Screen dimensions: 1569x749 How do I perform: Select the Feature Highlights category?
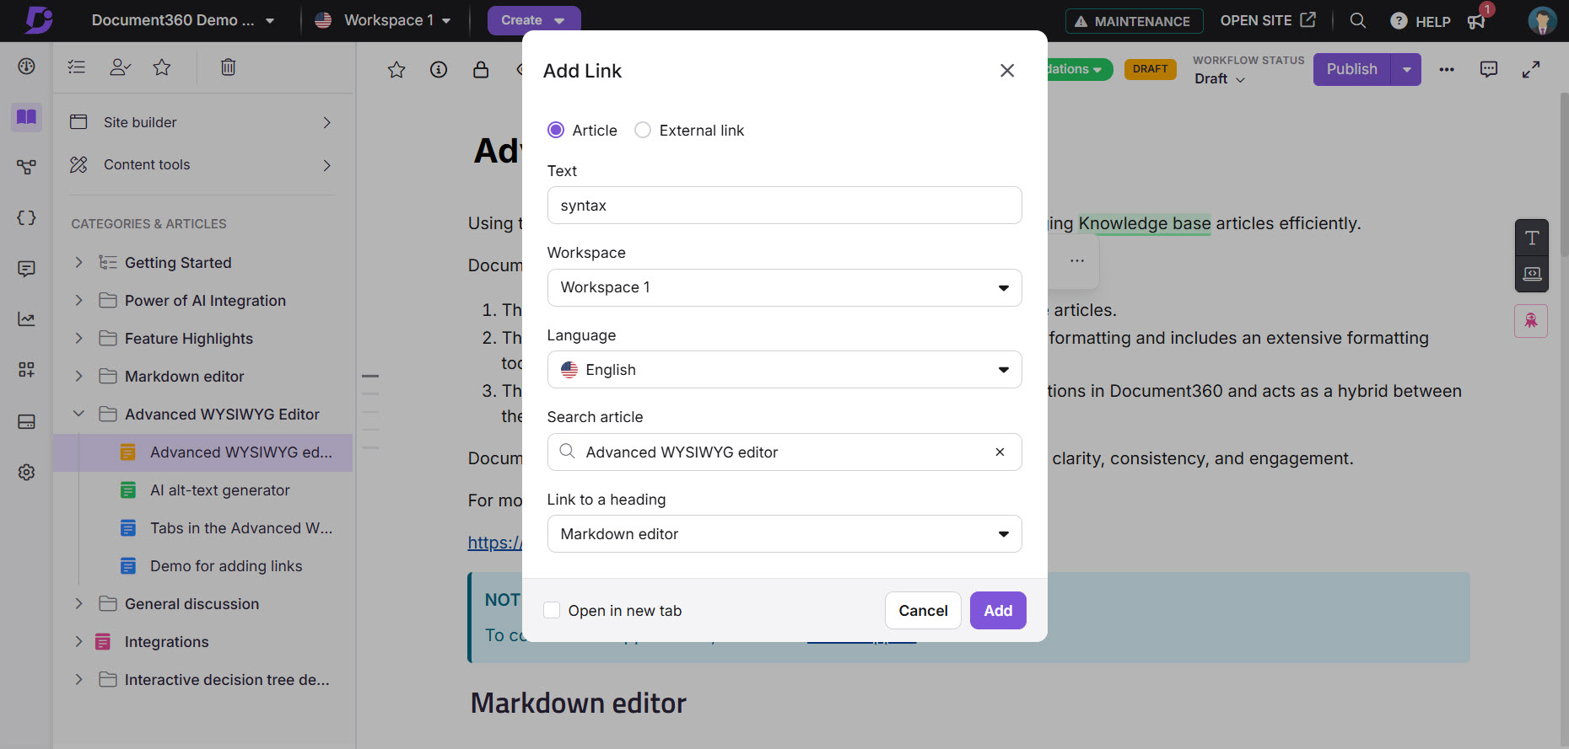coord(188,339)
